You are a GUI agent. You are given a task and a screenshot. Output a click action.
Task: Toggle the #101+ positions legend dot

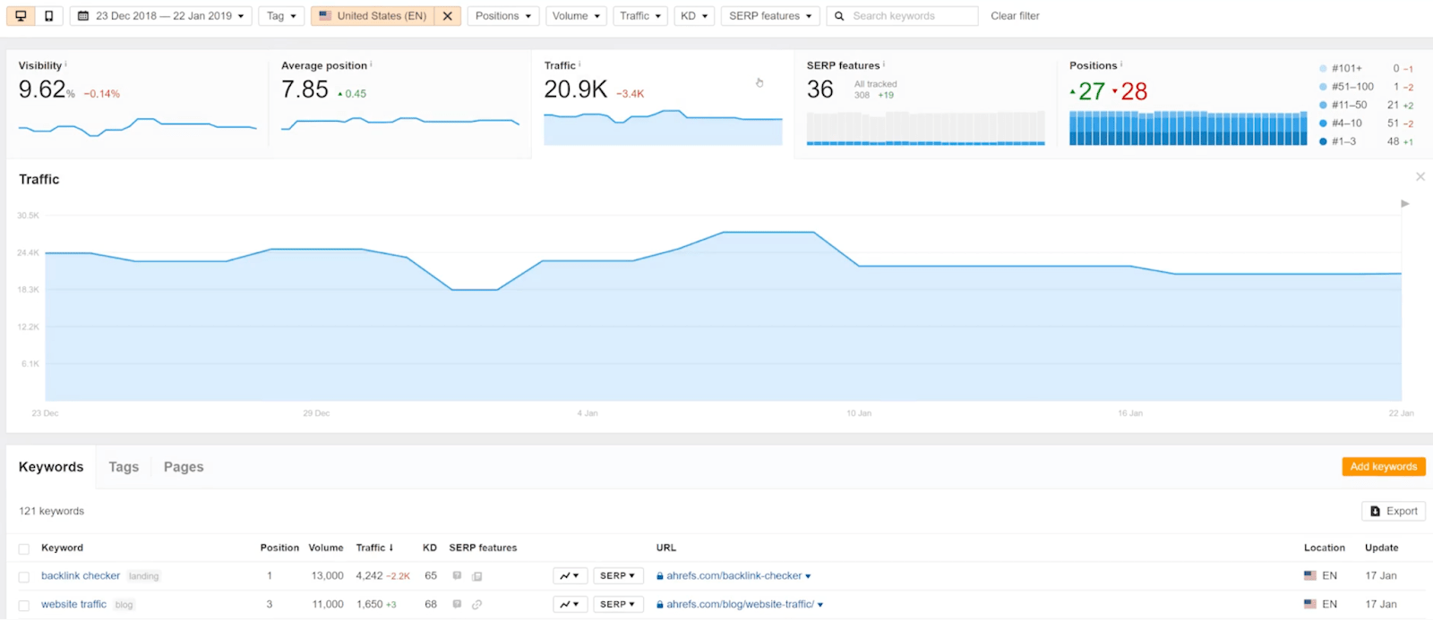[1323, 69]
